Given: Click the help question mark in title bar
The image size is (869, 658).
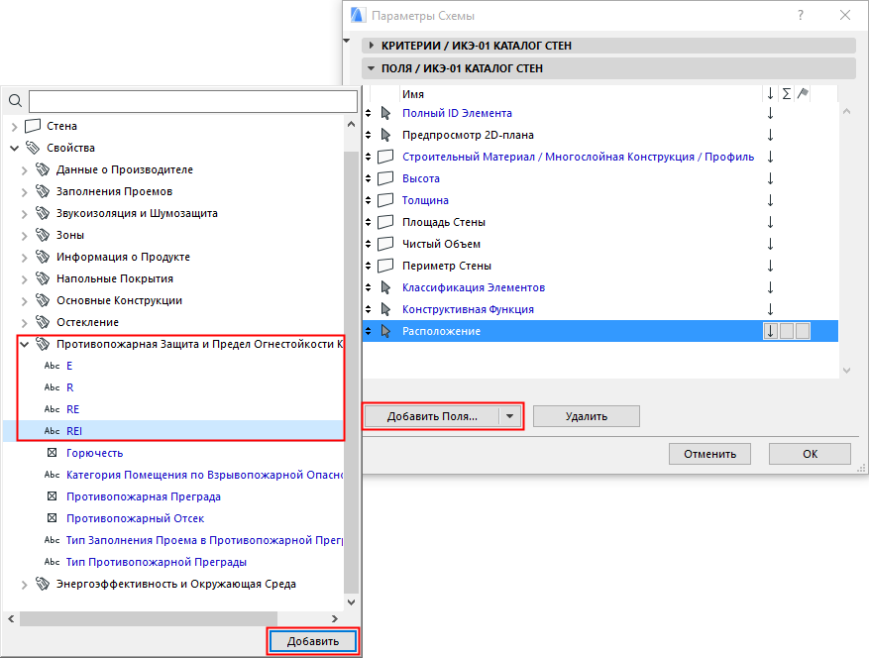Looking at the screenshot, I should 801,15.
